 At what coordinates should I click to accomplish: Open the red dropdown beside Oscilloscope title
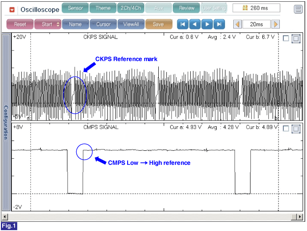(12, 9)
